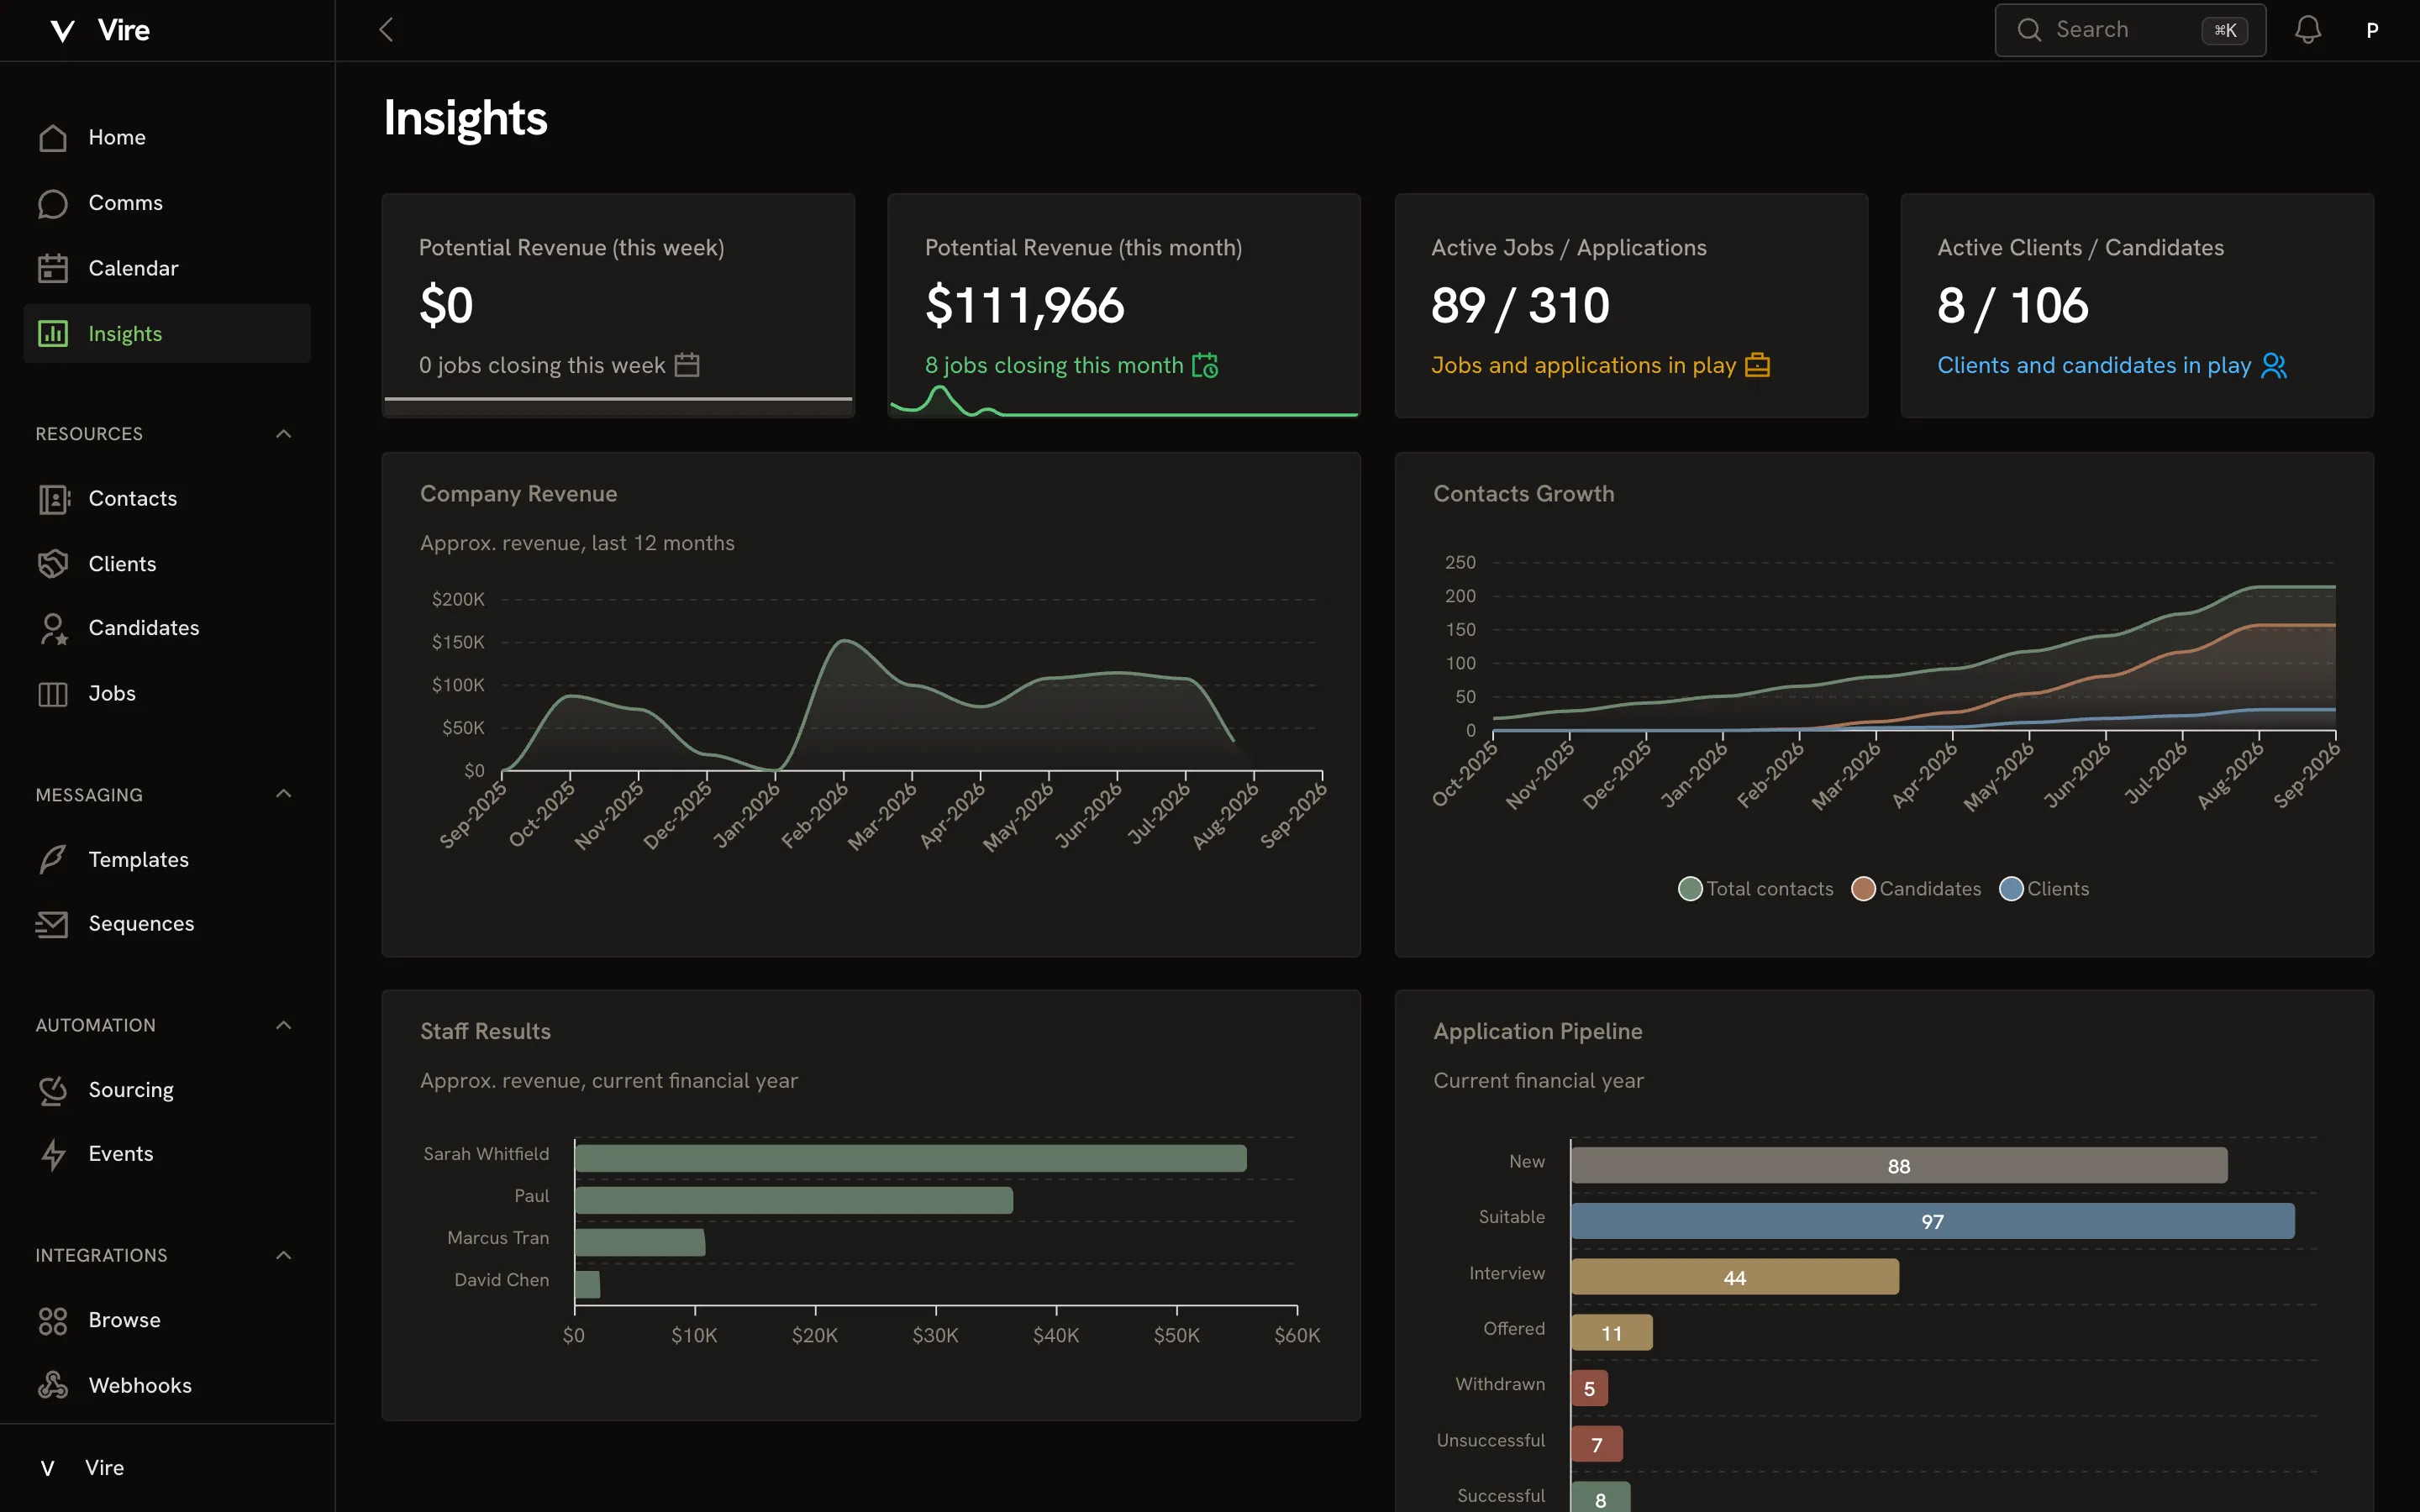This screenshot has height=1512, width=2420.
Task: Click the Application Pipeline heading
Action: (1537, 1031)
